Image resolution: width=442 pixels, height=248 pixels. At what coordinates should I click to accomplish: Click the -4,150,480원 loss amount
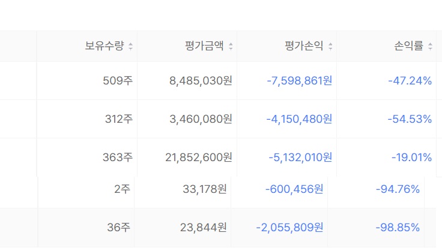[x=299, y=119]
